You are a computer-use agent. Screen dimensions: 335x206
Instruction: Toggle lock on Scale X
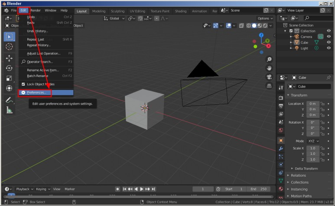tap(322, 148)
